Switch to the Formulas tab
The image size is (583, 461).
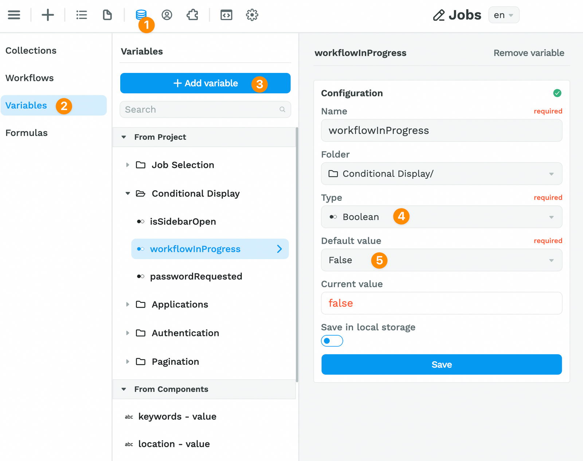coord(27,133)
